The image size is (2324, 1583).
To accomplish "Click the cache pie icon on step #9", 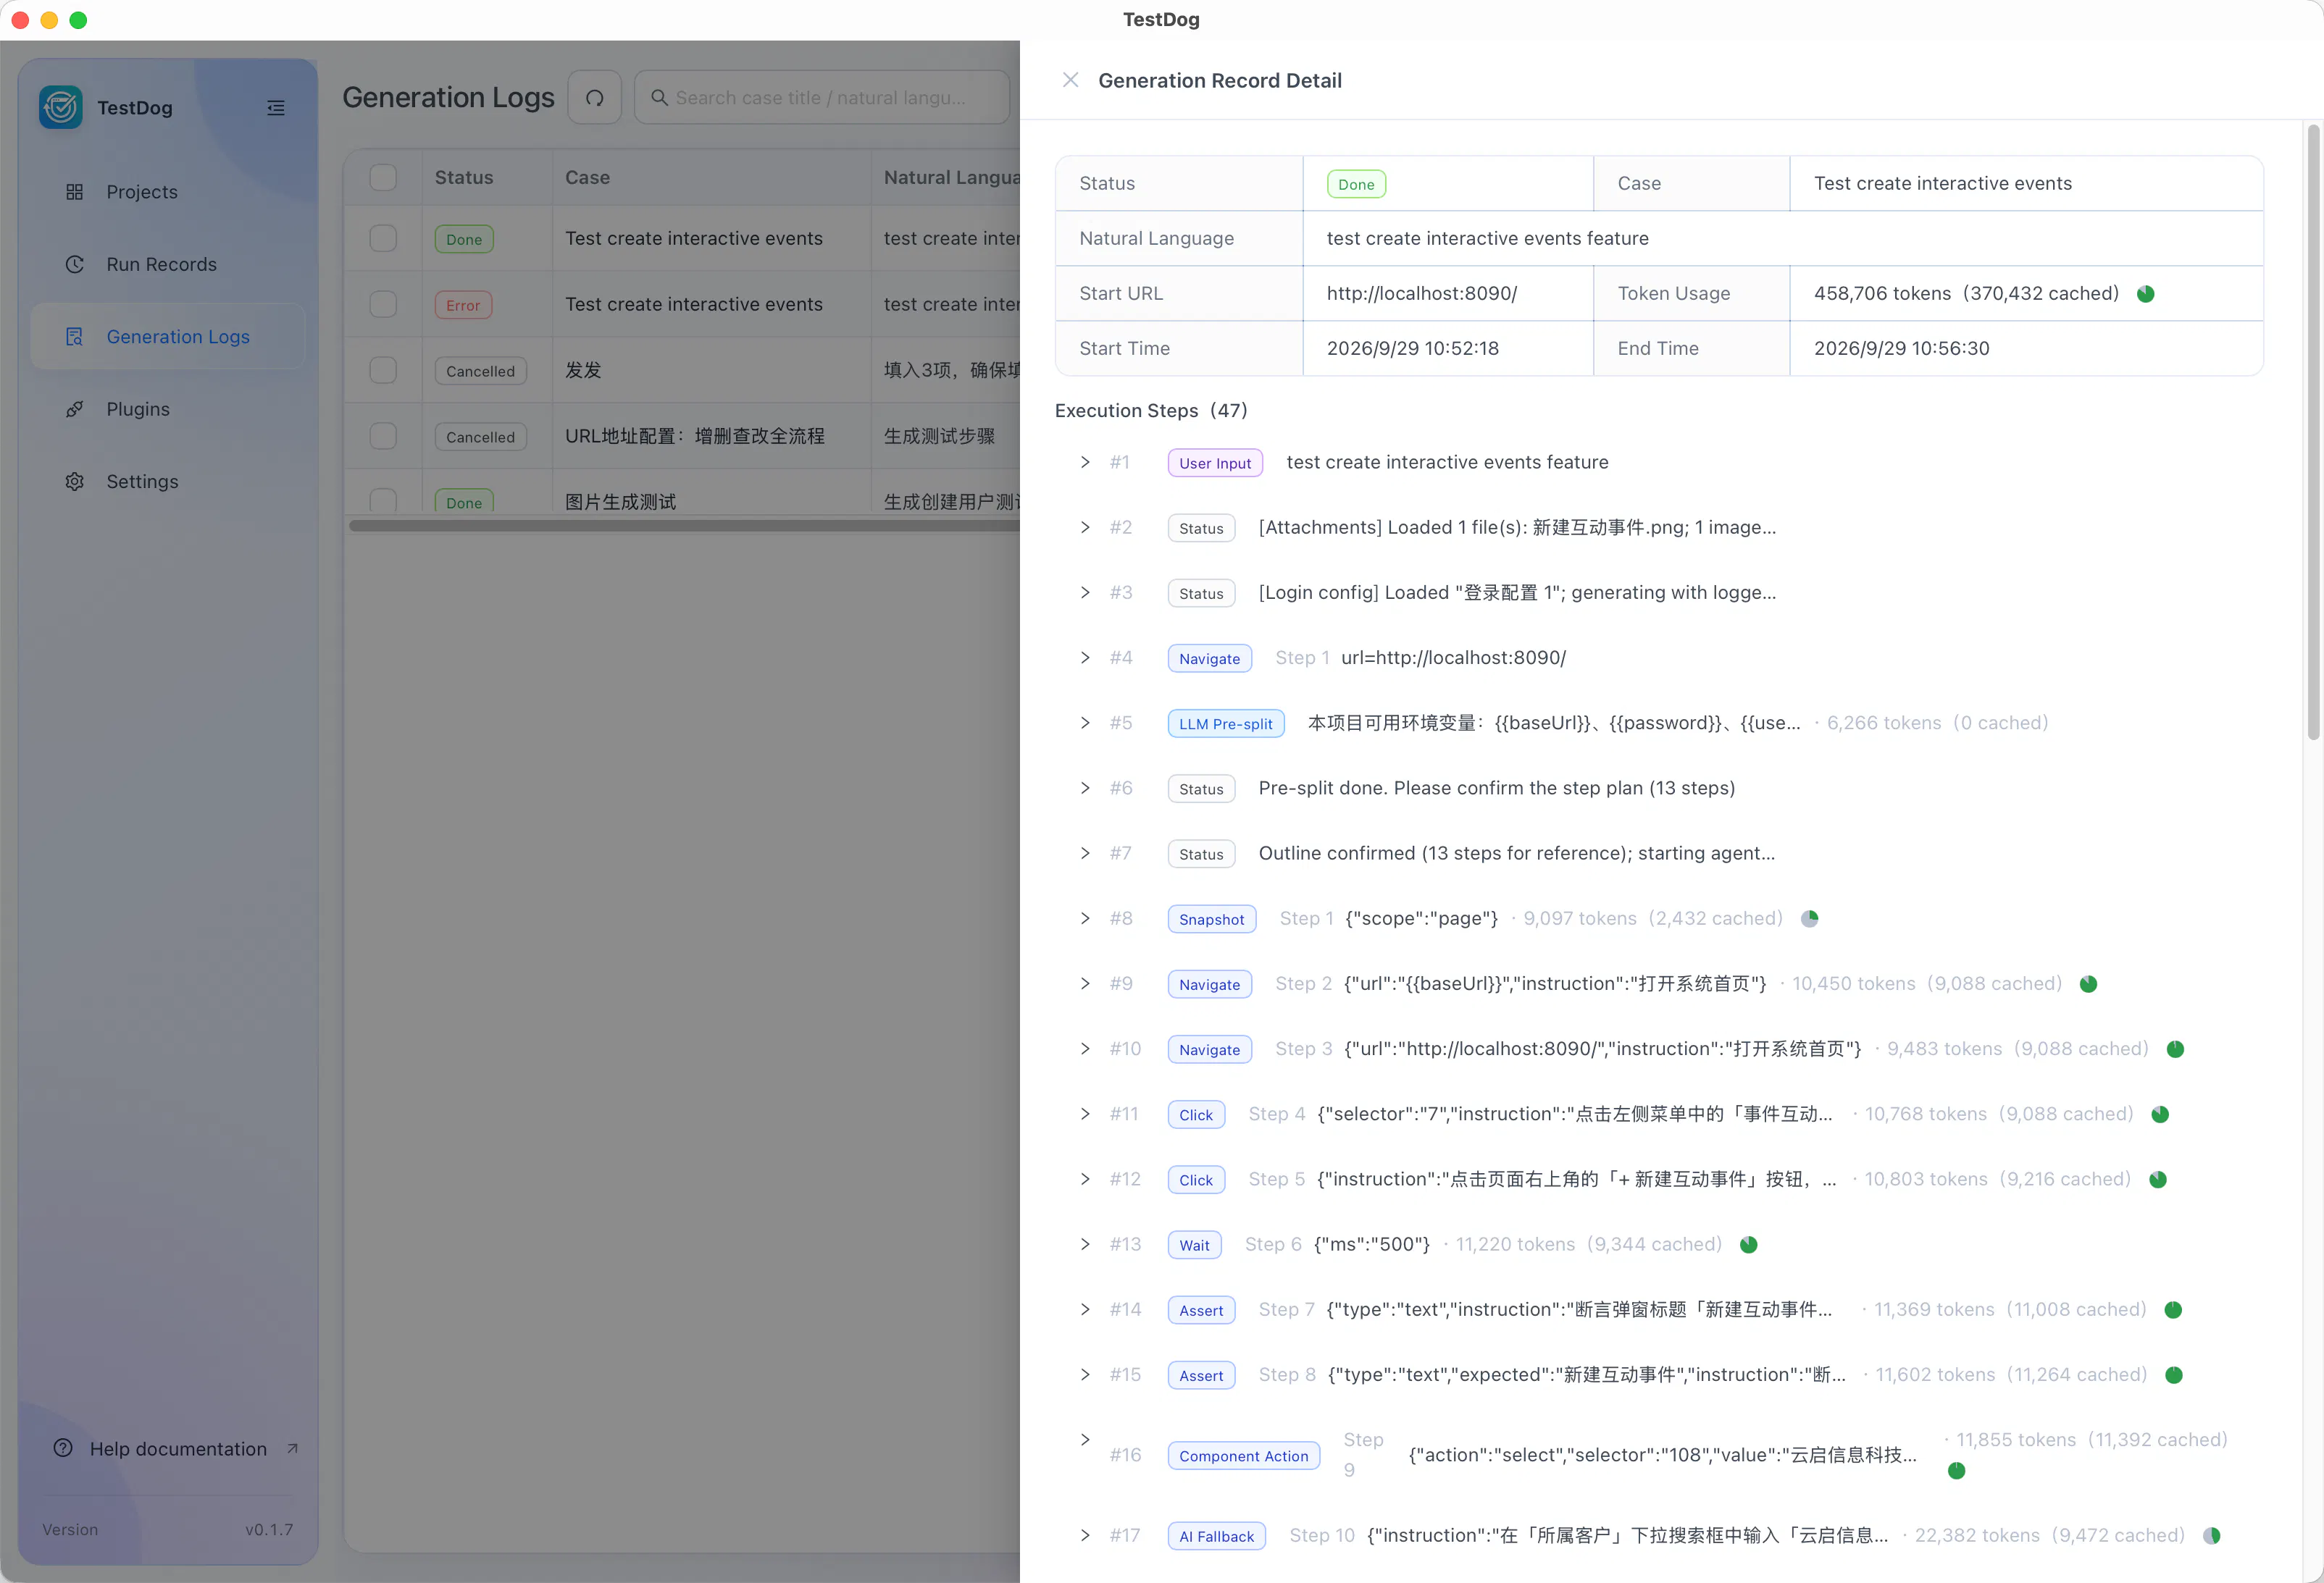I will 2088,984.
